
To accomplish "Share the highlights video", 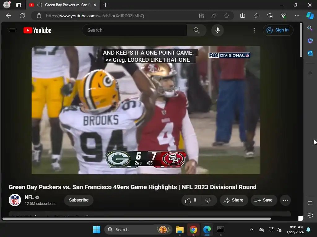I will pos(233,200).
